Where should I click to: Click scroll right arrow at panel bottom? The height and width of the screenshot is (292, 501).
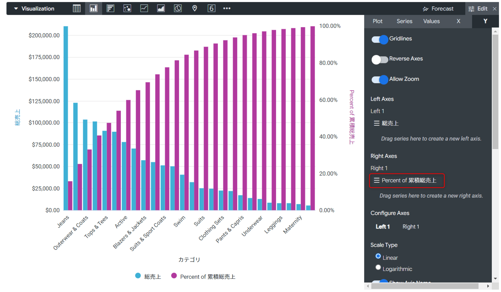coord(488,286)
